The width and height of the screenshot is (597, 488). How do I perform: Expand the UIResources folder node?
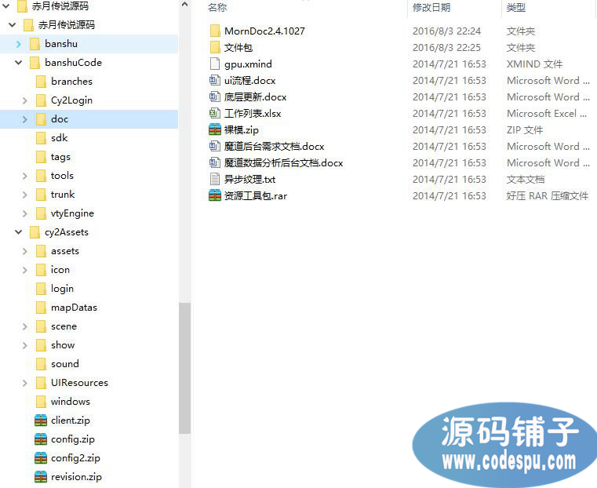click(x=25, y=383)
